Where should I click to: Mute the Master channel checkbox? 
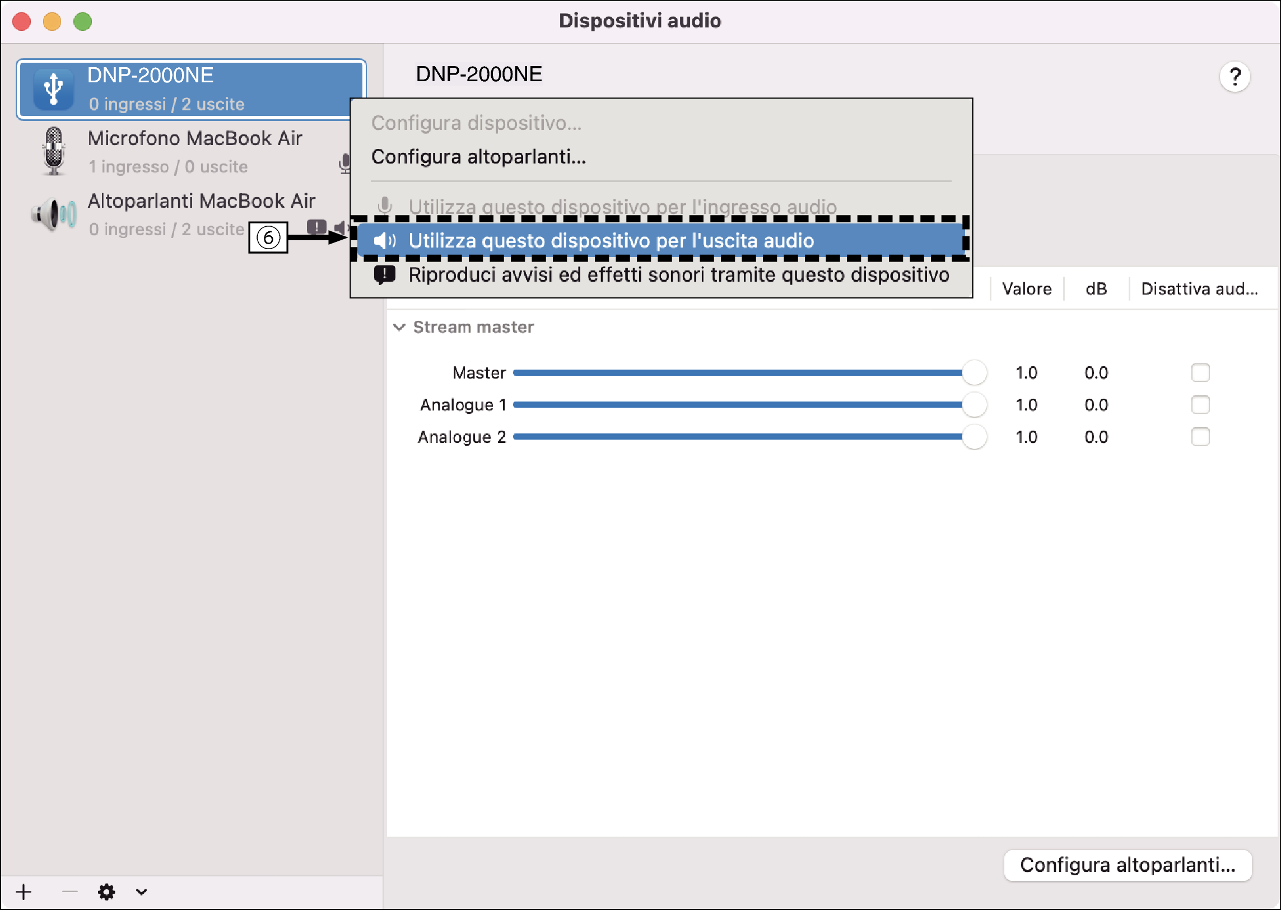coord(1200,372)
